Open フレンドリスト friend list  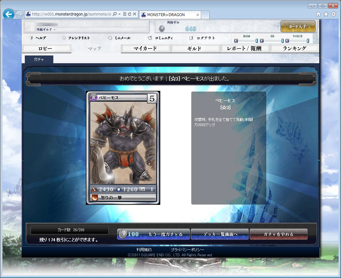click(76, 38)
